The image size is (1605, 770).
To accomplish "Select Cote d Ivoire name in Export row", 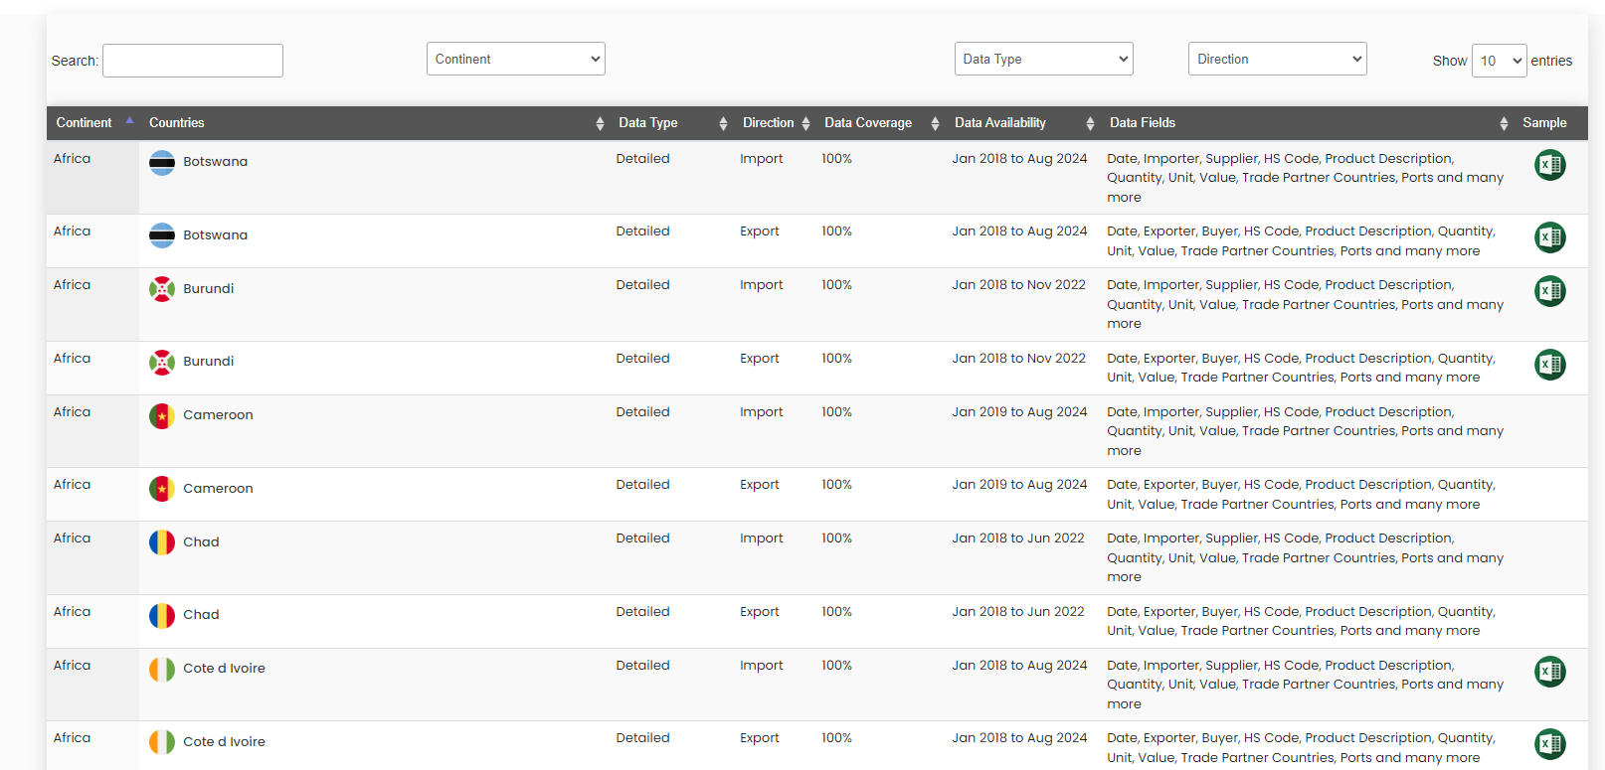I will pyautogui.click(x=224, y=742).
